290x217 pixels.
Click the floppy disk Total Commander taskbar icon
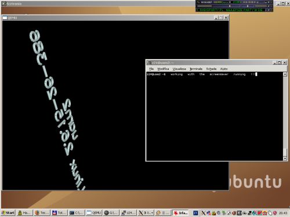55,213
